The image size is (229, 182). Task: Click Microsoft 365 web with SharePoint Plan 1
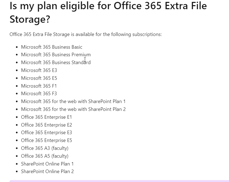pyautogui.click(x=73, y=101)
